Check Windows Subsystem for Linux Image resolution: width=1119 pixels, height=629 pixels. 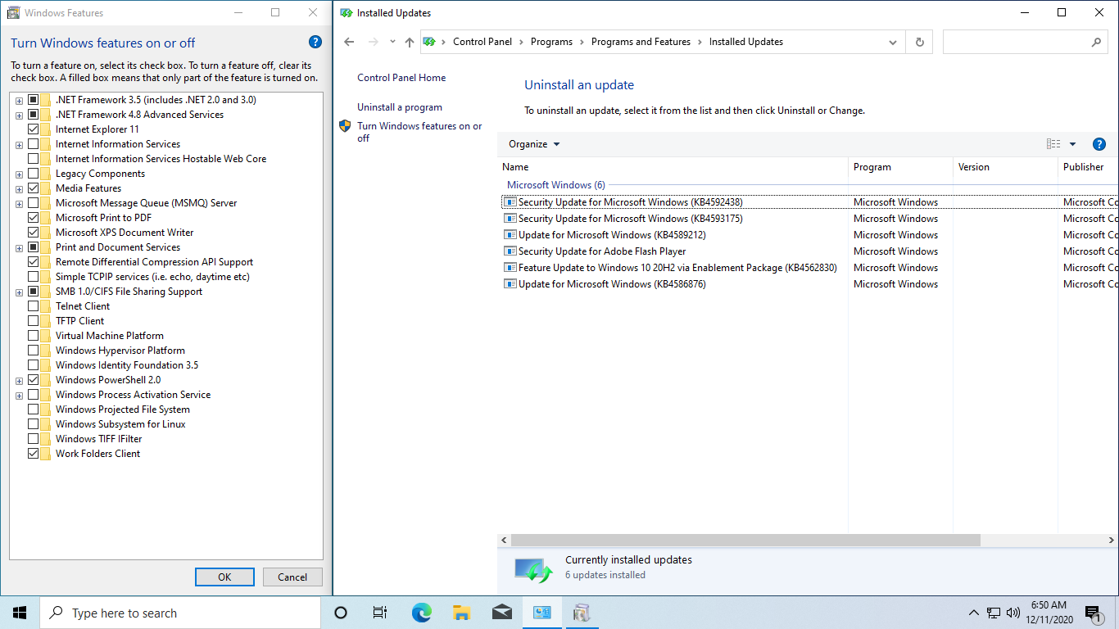(34, 424)
